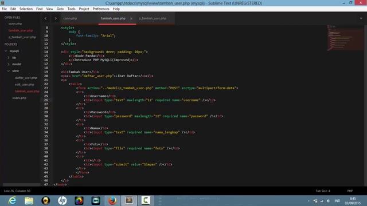Open the tab list dropdown arrow
The height and width of the screenshot is (206, 367).
coord(361,18)
